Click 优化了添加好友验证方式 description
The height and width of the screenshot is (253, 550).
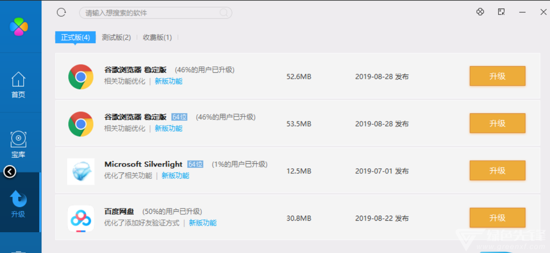tap(142, 223)
